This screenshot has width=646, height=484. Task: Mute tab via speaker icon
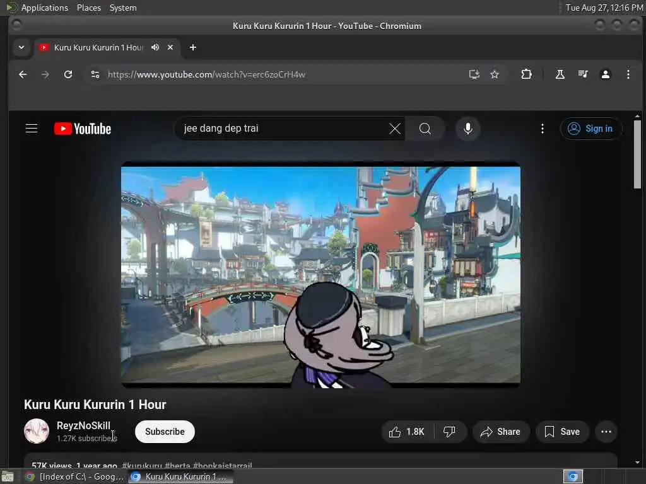coord(155,47)
